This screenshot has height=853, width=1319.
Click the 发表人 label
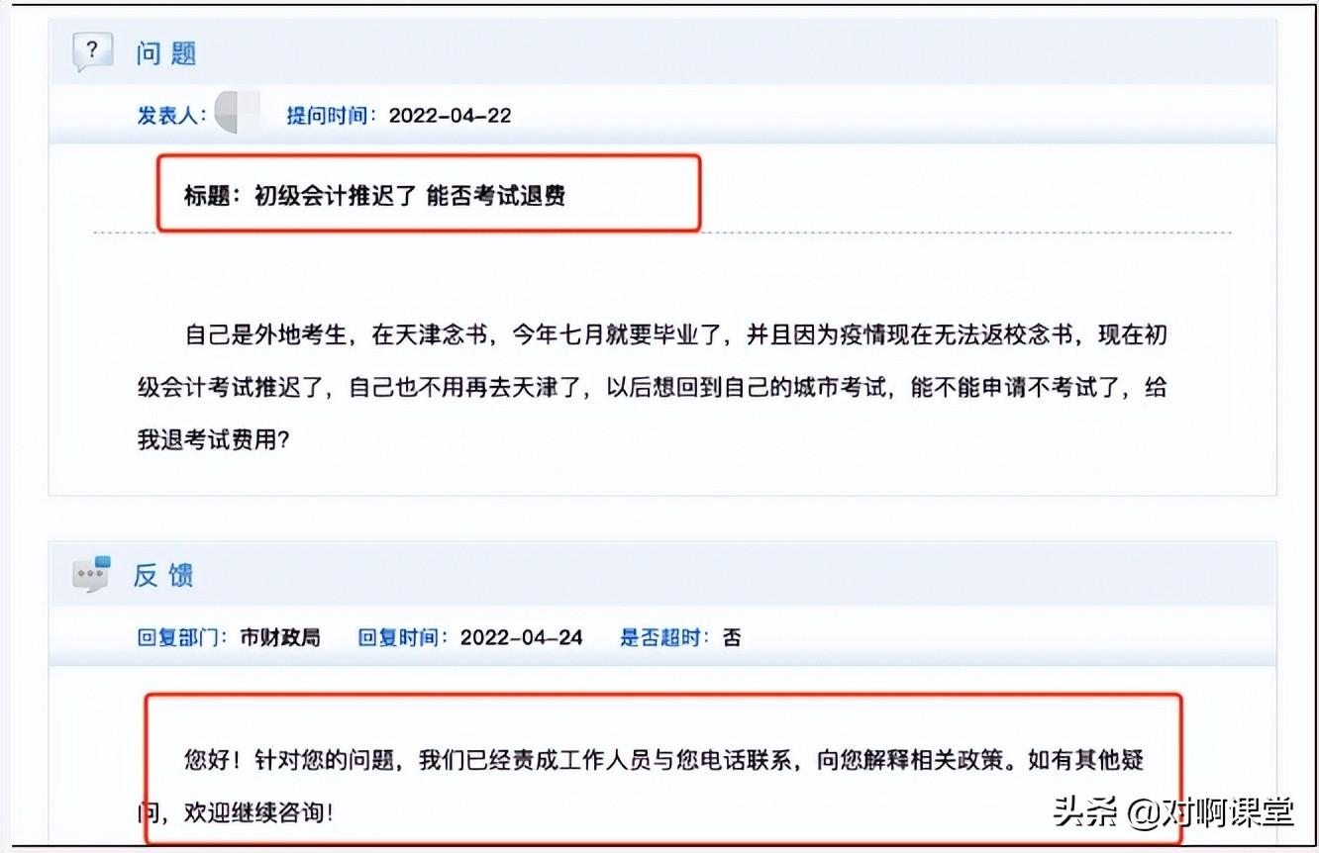pos(171,115)
